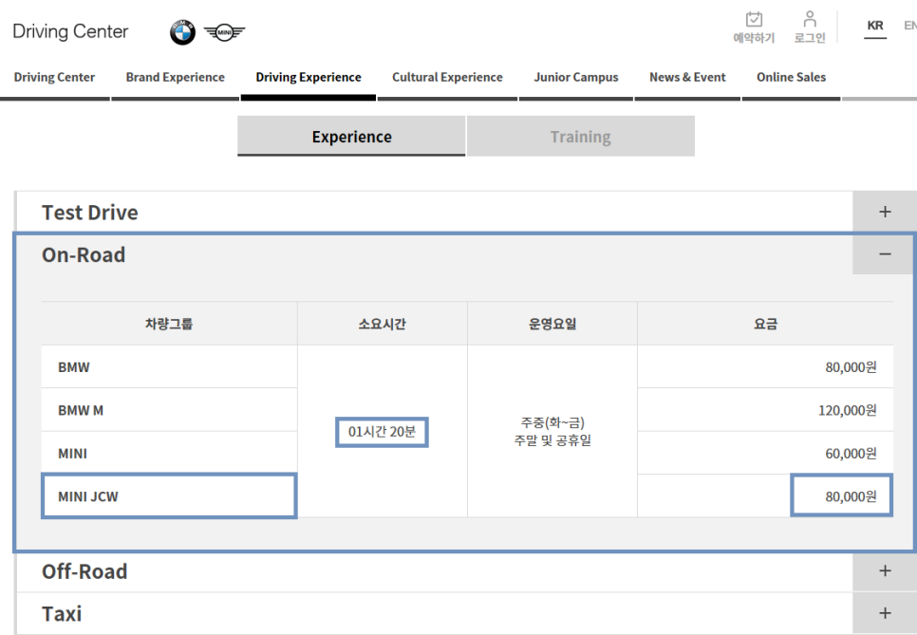Open the 예약하기 reservation calendar icon
Screen dimensions: 917x635
(754, 19)
